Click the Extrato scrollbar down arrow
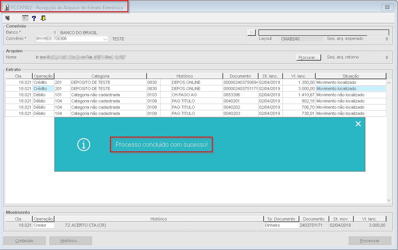 [x=389, y=200]
